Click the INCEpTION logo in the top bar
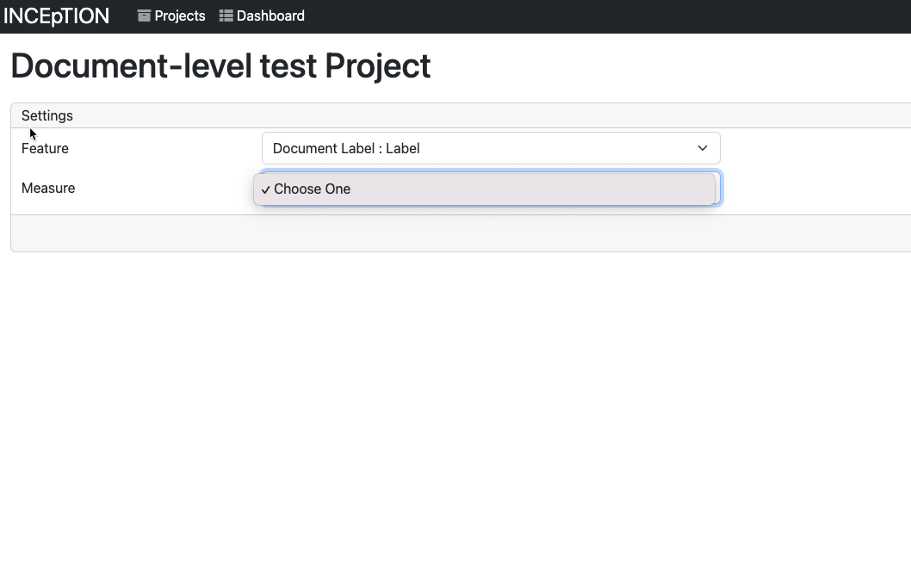The height and width of the screenshot is (564, 911). click(56, 15)
